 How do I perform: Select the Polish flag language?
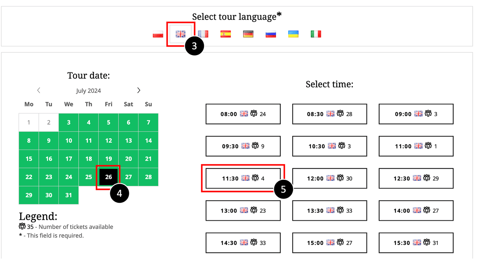click(158, 34)
